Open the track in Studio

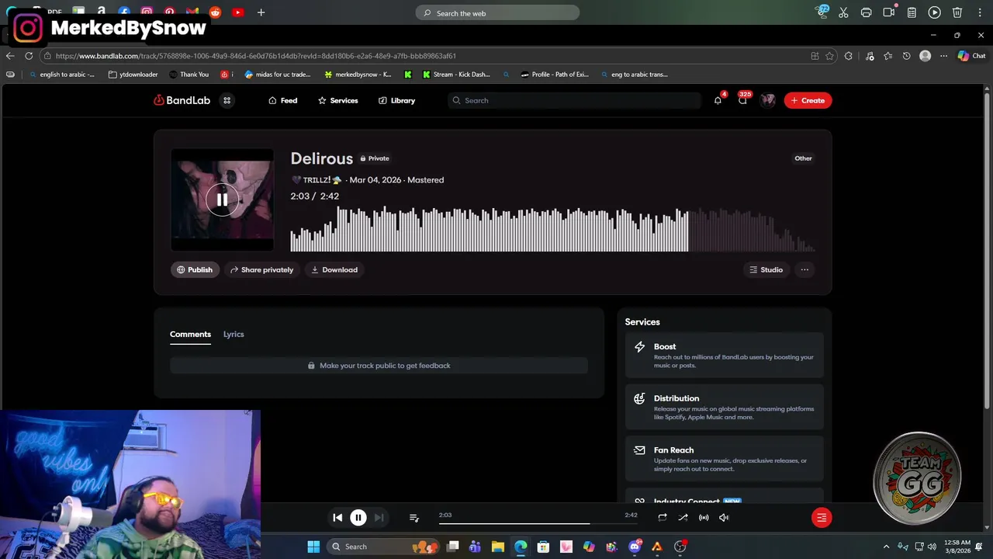click(766, 269)
